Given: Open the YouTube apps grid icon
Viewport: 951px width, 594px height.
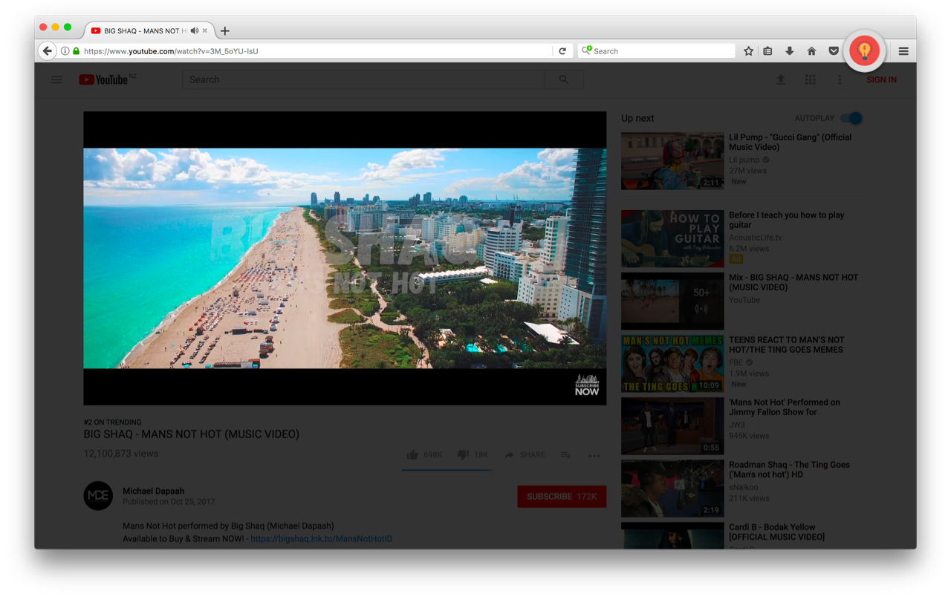Looking at the screenshot, I should (x=811, y=79).
